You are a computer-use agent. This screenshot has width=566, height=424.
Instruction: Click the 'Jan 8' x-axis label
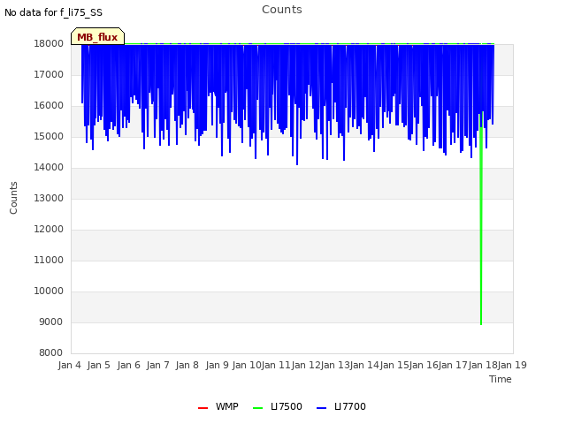tap(187, 365)
